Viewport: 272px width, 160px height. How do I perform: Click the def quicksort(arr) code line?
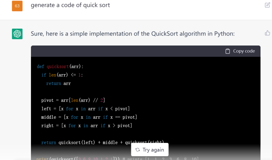pyautogui.click(x=60, y=67)
